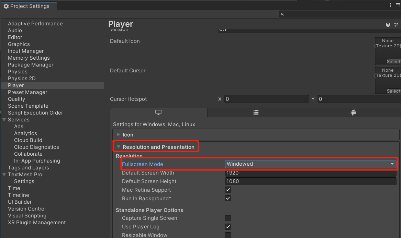Switch to the Android platform tab
The width and height of the screenshot is (401, 238).
(353, 112)
